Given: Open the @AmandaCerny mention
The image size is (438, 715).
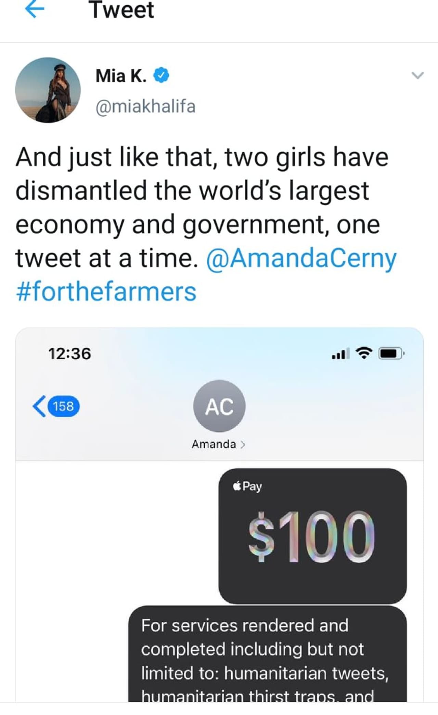Looking at the screenshot, I should coord(301,258).
